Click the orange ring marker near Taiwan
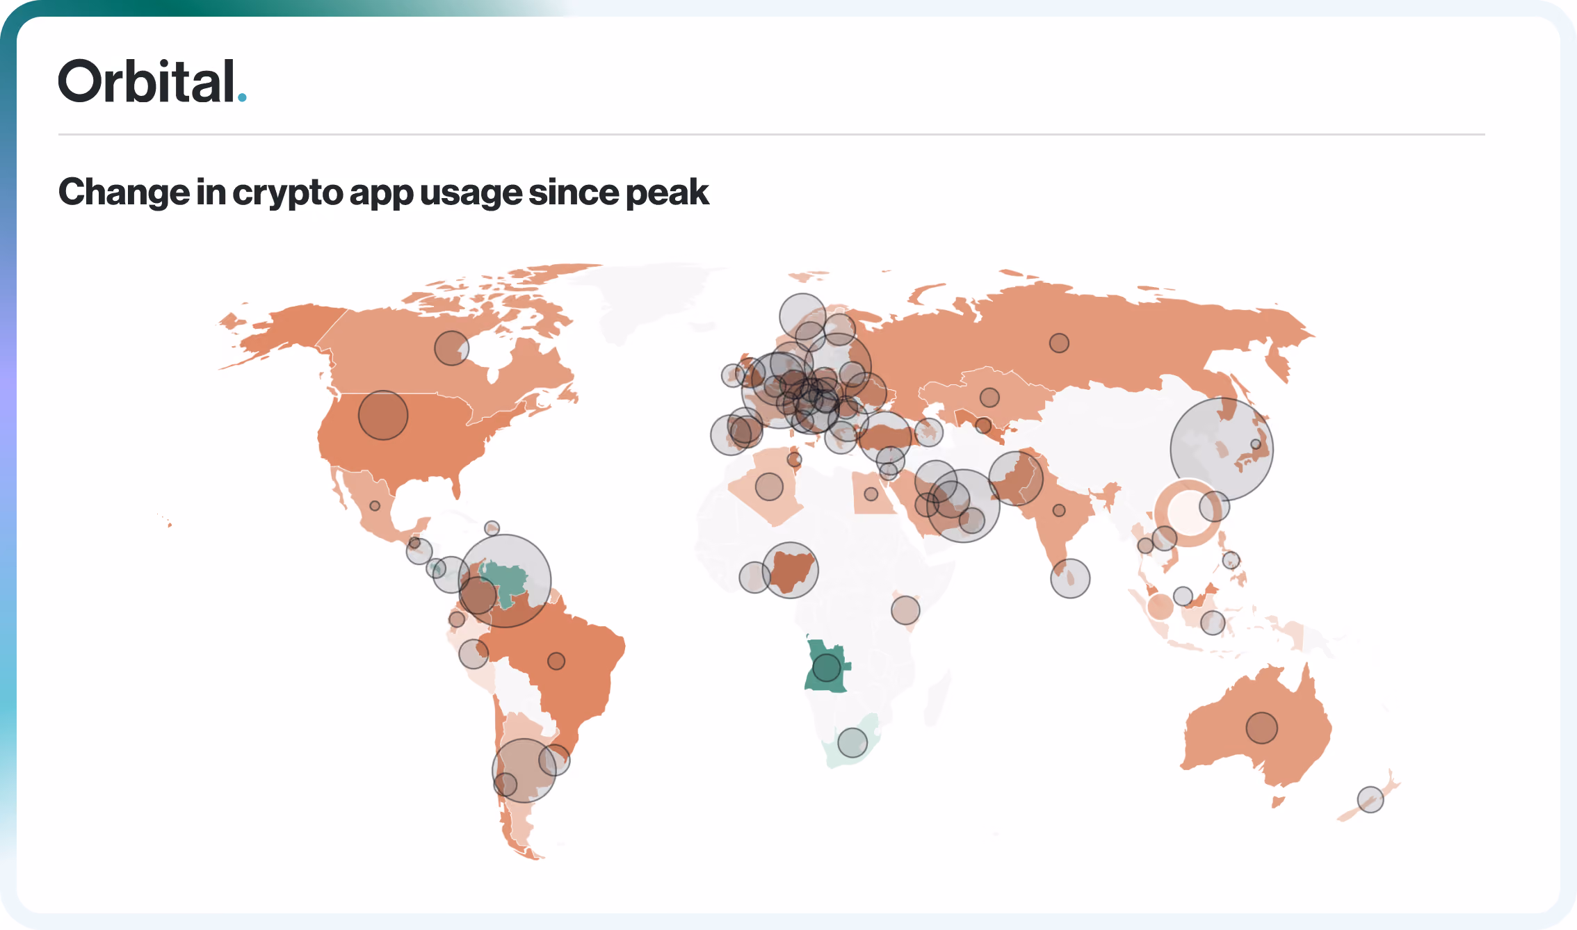This screenshot has width=1577, height=930. (x=1188, y=512)
